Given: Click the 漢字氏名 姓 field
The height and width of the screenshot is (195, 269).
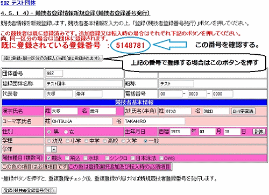Looking at the screenshot, I should coord(65,111).
